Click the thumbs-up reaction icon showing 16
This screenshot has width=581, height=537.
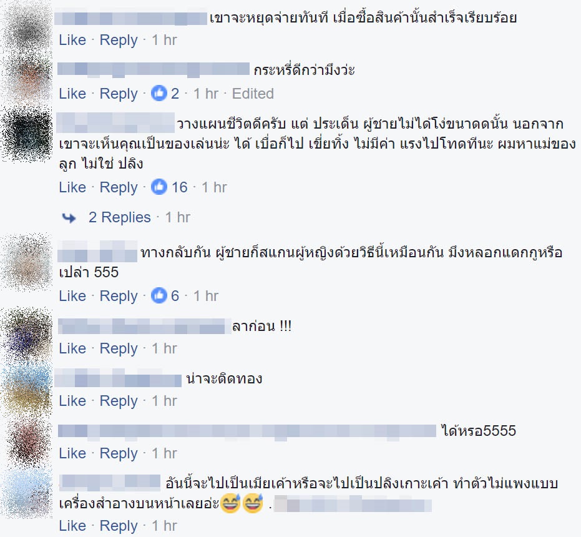159,187
